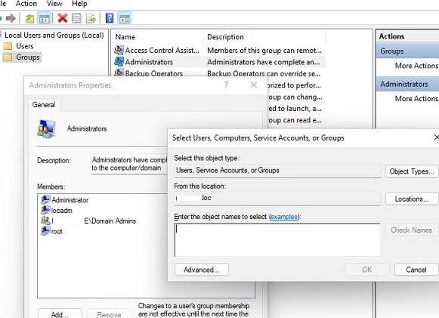The image size is (439, 318).
Task: Click the Users folder icon in tree
Action: (8, 46)
